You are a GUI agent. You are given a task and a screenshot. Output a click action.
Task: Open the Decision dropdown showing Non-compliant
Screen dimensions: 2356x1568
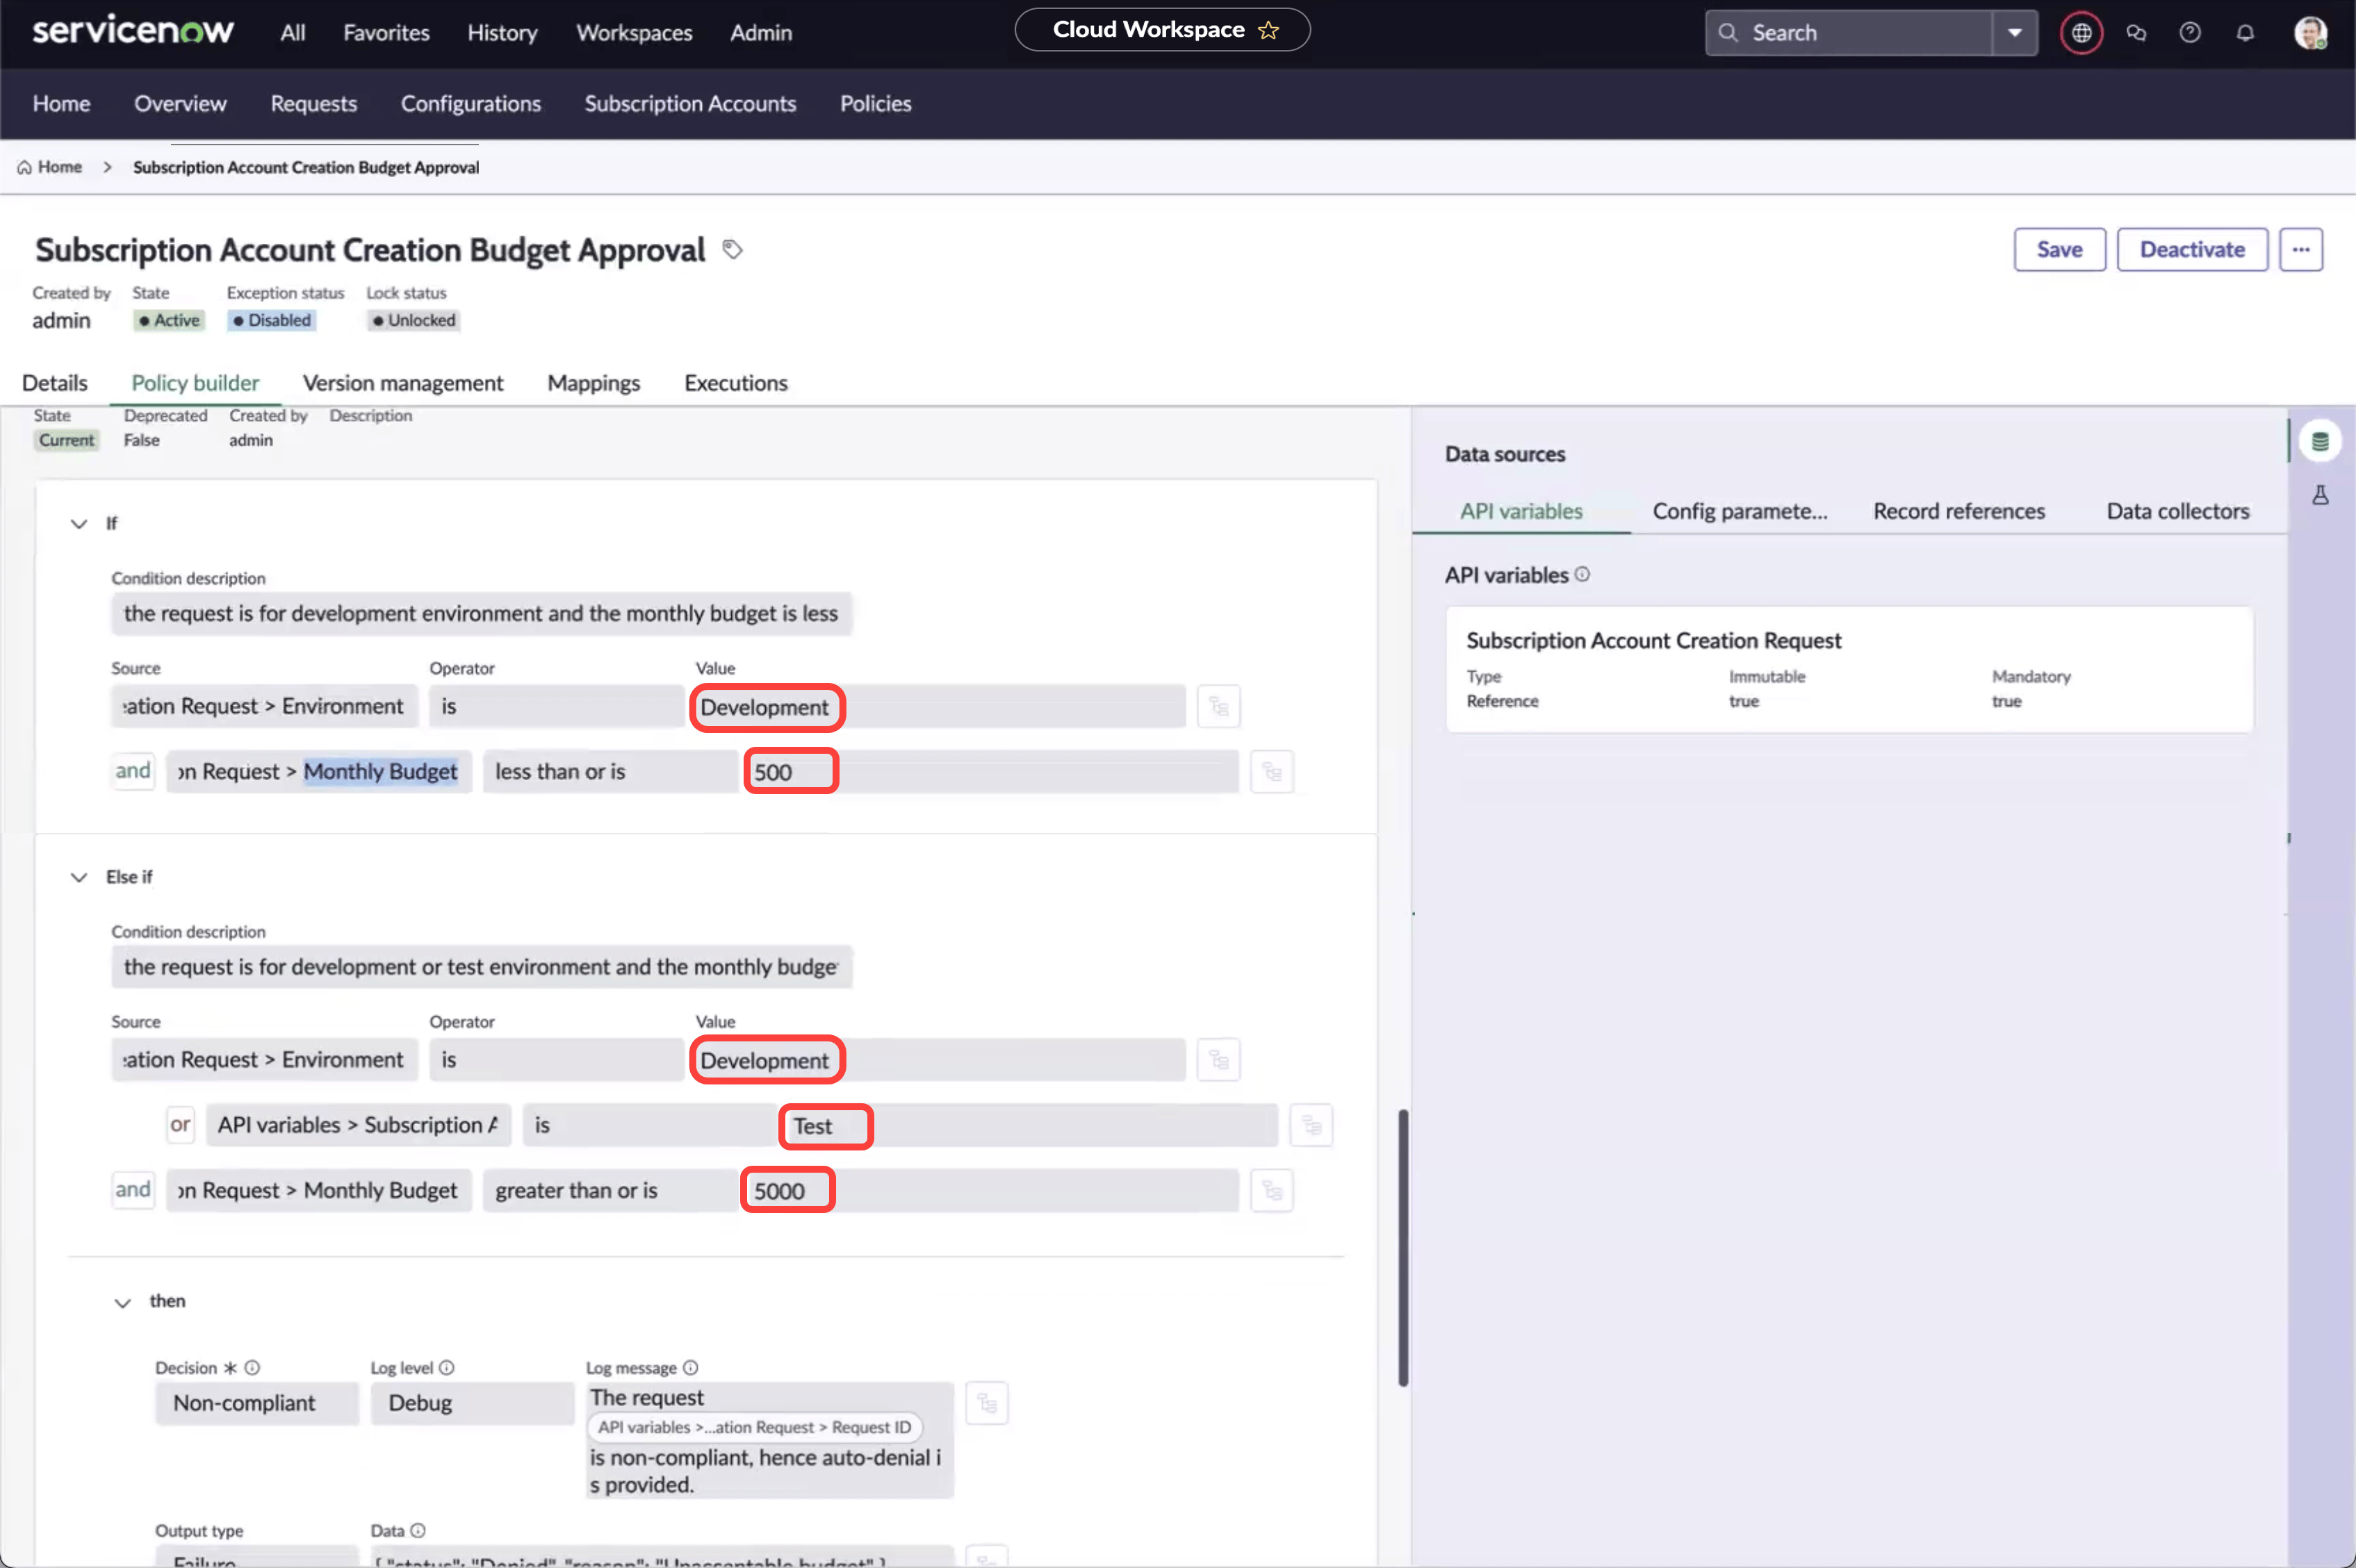pyautogui.click(x=256, y=1403)
